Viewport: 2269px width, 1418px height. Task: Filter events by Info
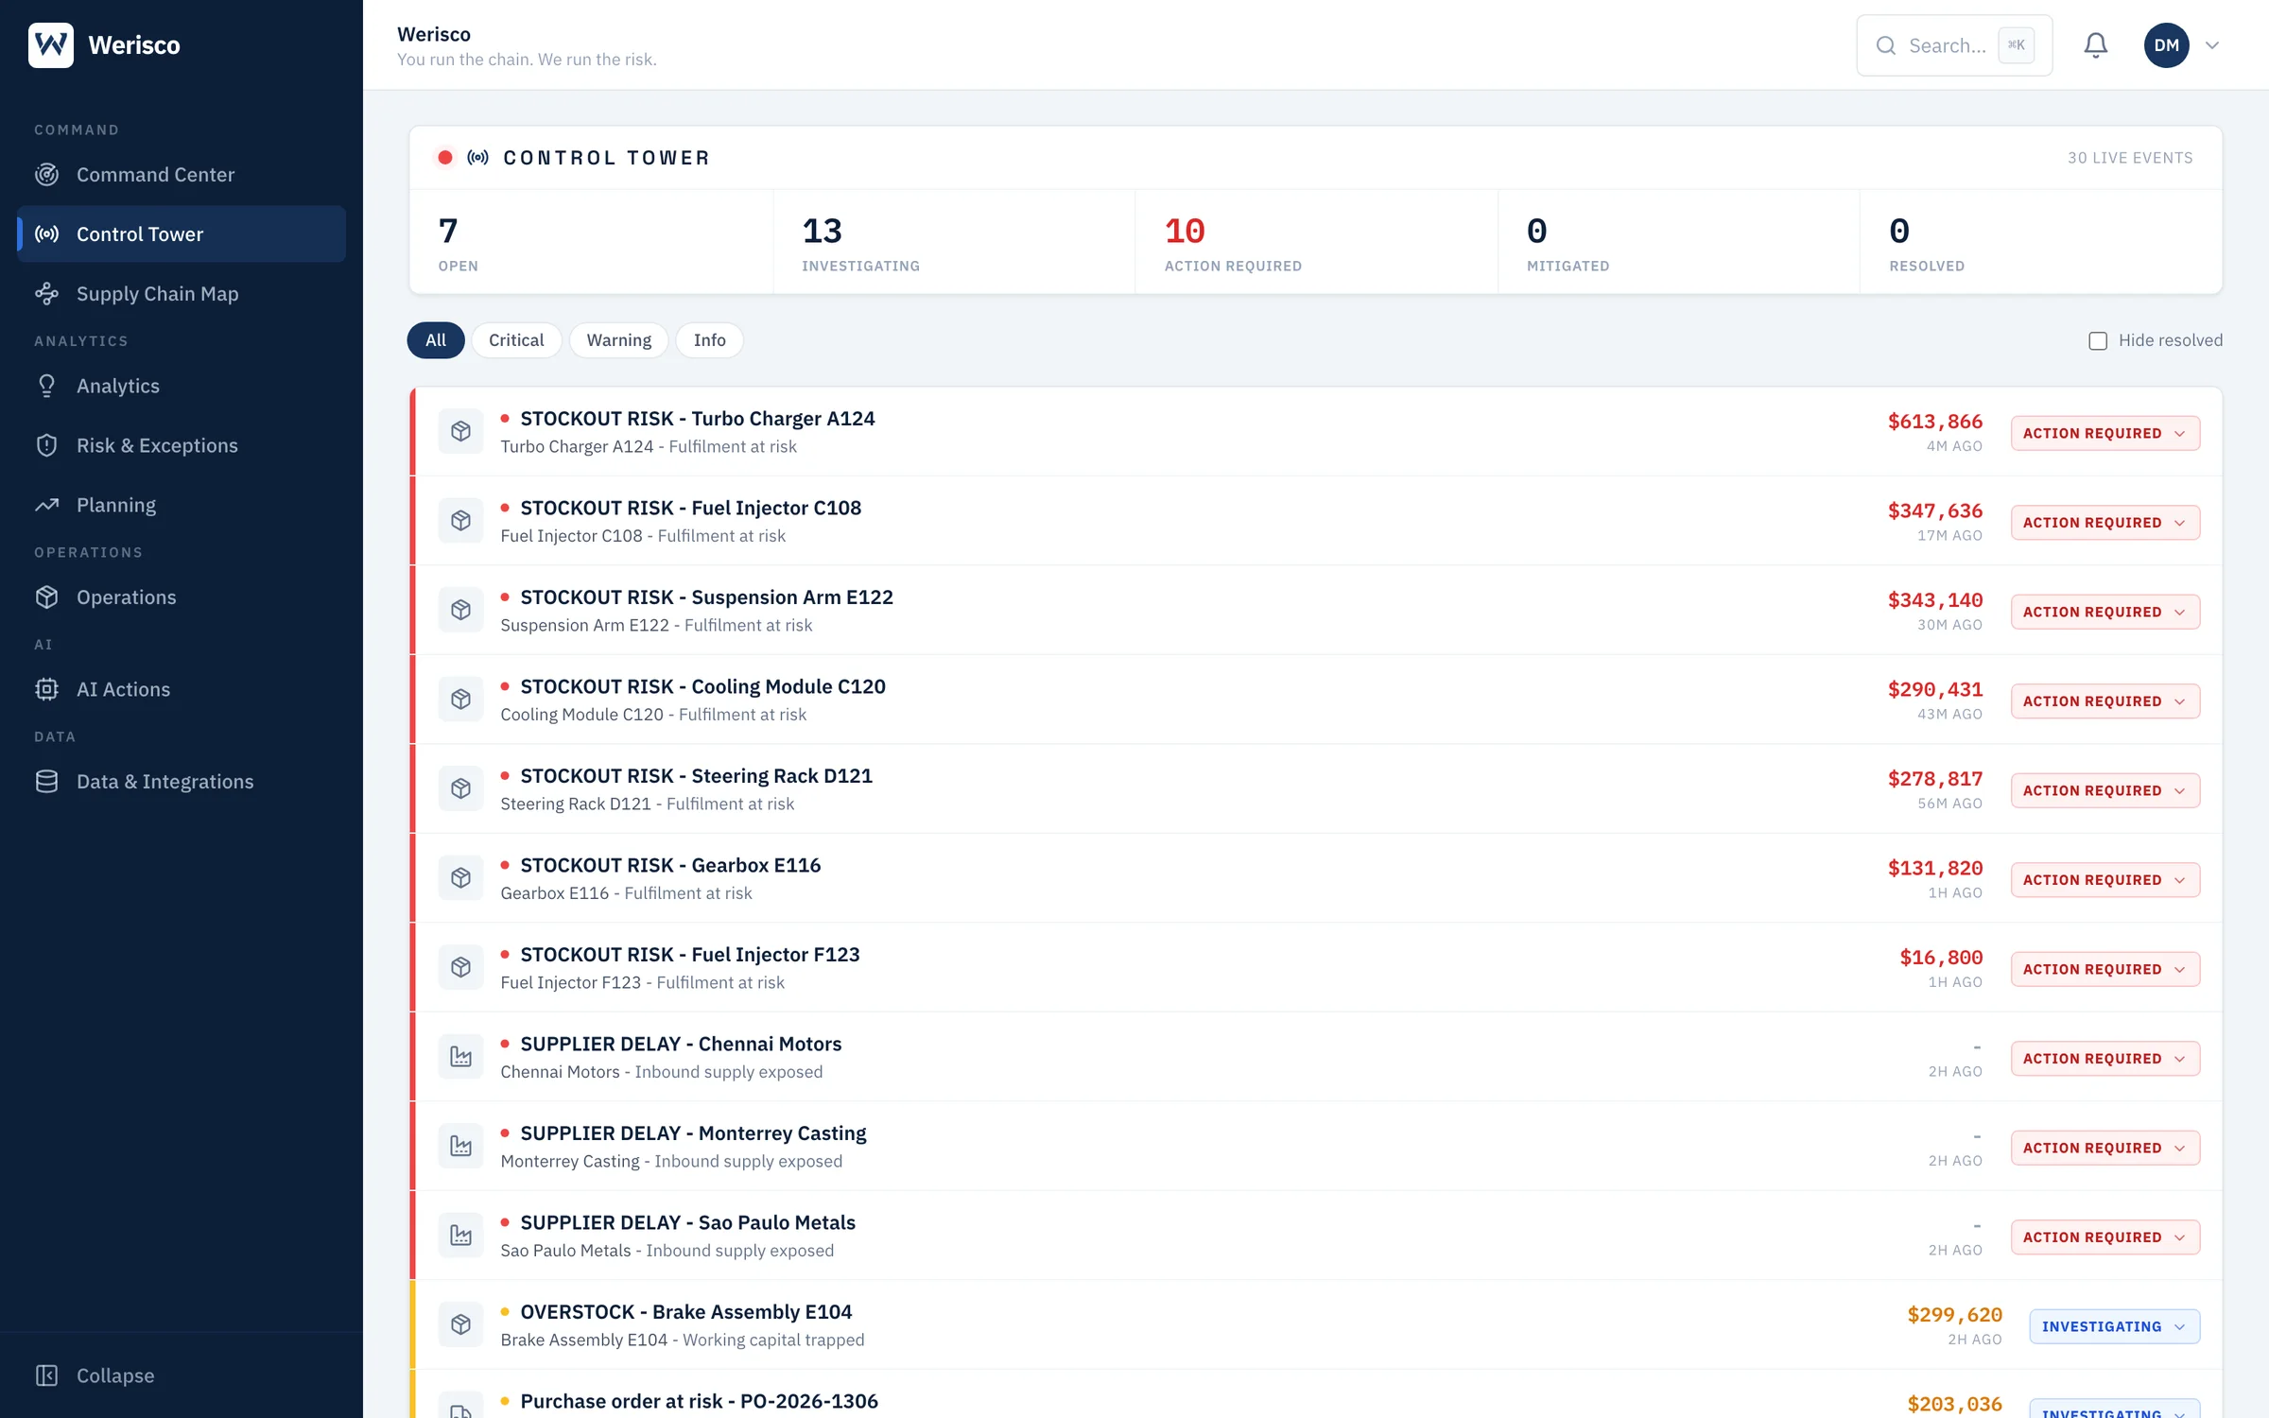[710, 340]
